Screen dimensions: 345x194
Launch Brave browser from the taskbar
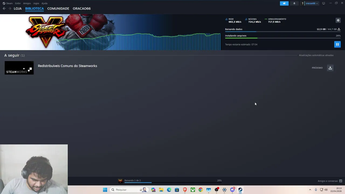(185, 190)
